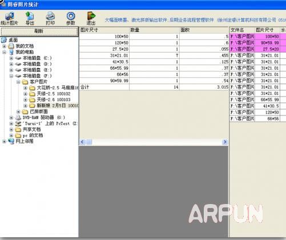The height and width of the screenshot is (240, 286).
Task: Select file row with size 66*56
Action: tap(258, 119)
